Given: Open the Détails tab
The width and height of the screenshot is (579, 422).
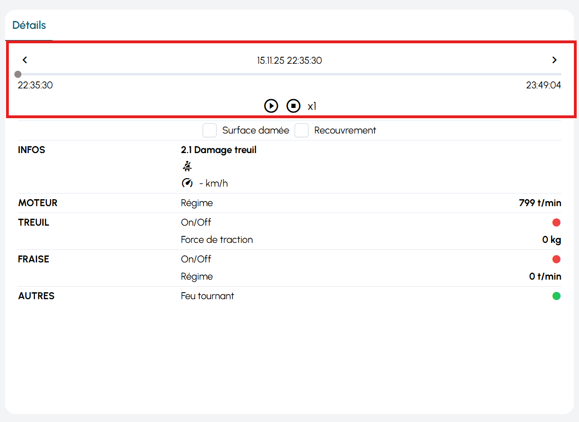Looking at the screenshot, I should 29,25.
